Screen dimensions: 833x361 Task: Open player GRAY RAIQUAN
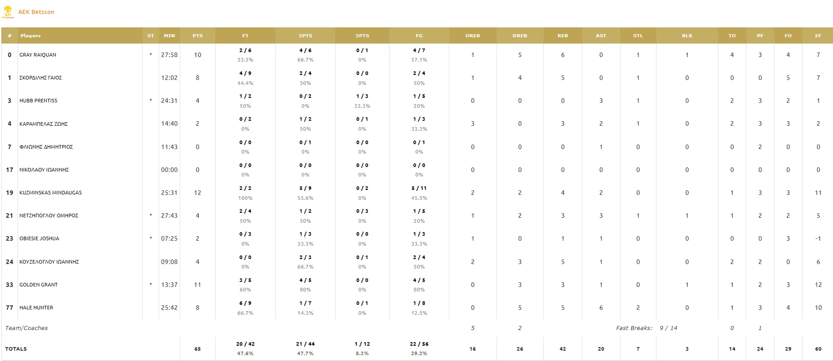38,55
